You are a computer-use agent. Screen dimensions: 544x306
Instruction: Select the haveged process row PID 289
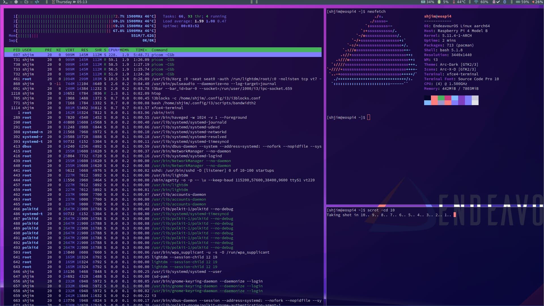[x=163, y=118]
